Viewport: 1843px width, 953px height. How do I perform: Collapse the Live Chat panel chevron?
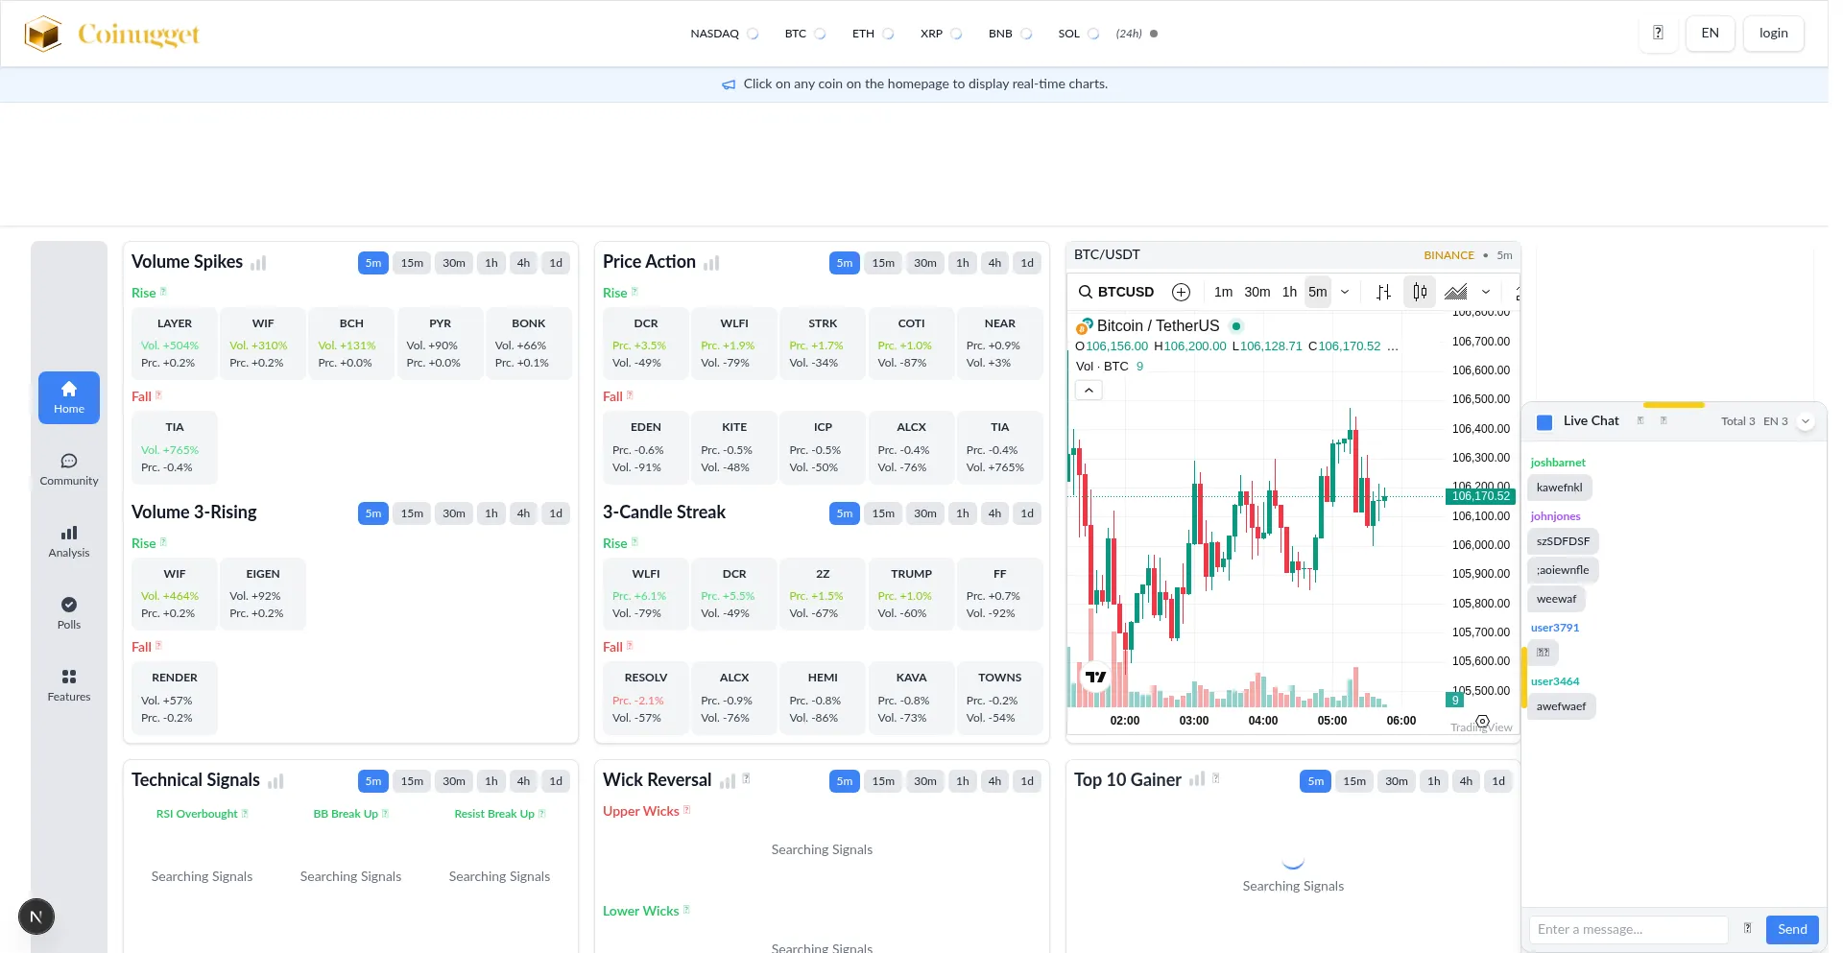[1806, 421]
